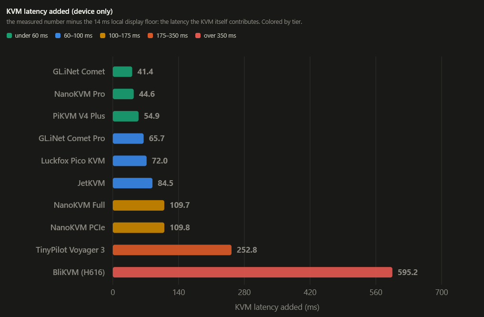Click the 'KVM latency added (ms)' axis title
The width and height of the screenshot is (484, 317).
tap(277, 307)
